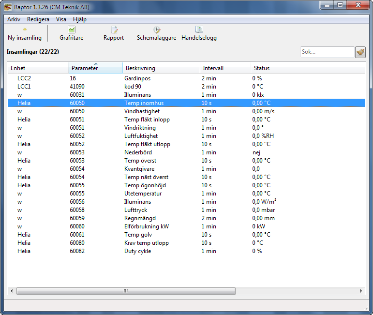Image resolution: width=373 pixels, height=315 pixels.
Task: Click the status 0,0 mbar cell
Action: (x=263, y=210)
